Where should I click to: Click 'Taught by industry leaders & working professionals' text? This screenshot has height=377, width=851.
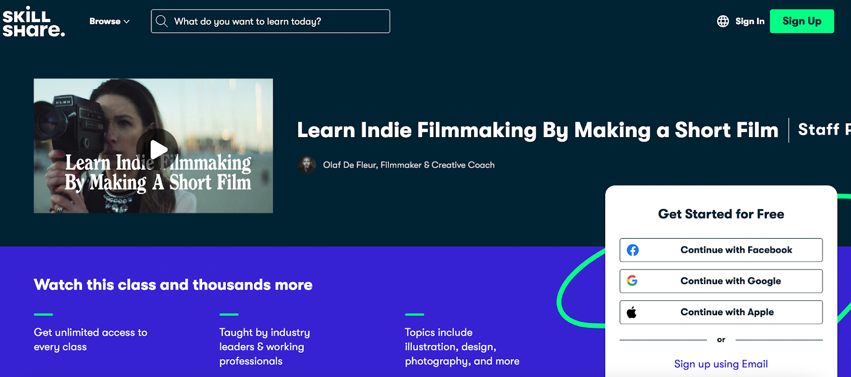pos(265,347)
